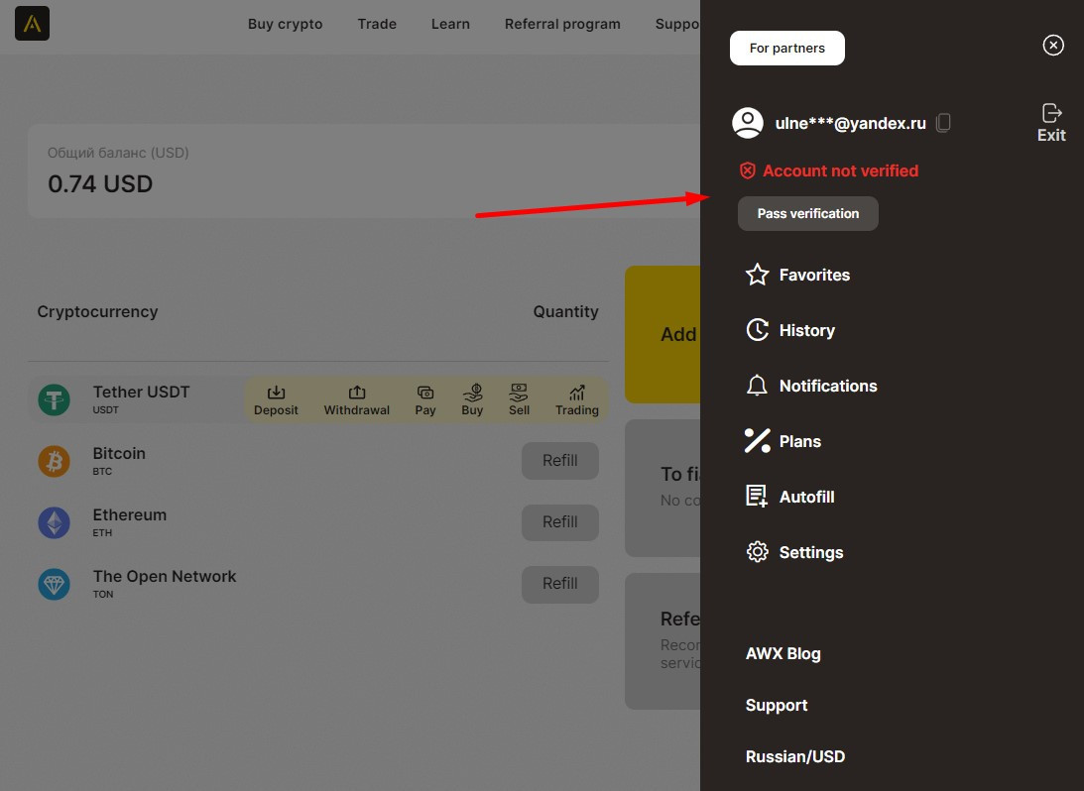
Task: Click the AWX logo in header
Action: pos(32,24)
